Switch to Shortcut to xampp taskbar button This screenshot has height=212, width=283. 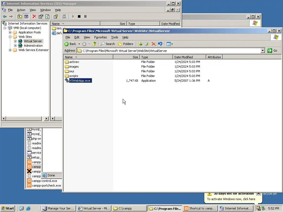click(x=200, y=208)
